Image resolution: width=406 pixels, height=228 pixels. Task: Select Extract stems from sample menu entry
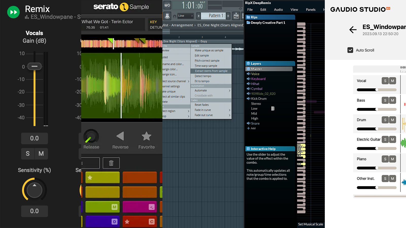point(211,71)
